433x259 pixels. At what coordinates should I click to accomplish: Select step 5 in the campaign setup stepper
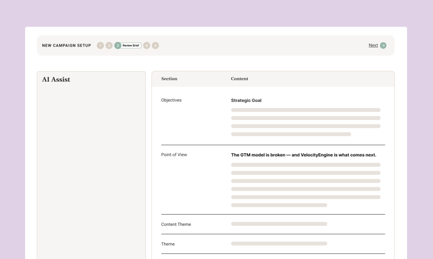pyautogui.click(x=155, y=45)
